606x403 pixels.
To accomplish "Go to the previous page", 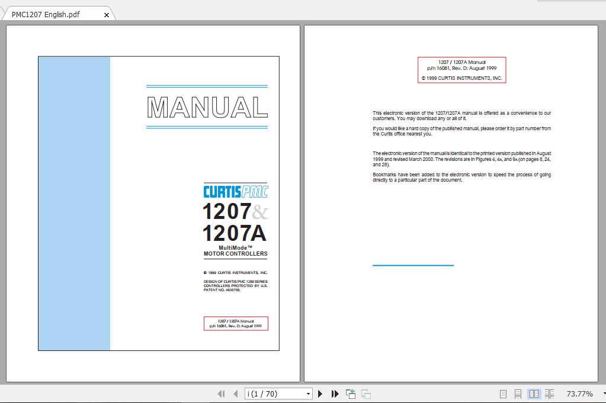I will (236, 394).
